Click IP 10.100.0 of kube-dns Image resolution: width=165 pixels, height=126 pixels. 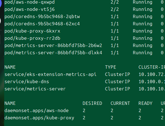[x=152, y=82]
